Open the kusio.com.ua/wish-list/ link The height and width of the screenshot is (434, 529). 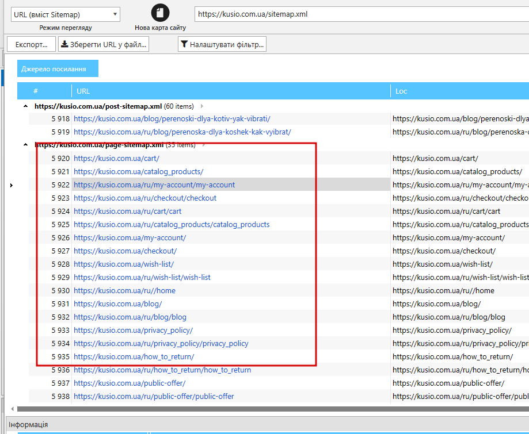coord(124,264)
